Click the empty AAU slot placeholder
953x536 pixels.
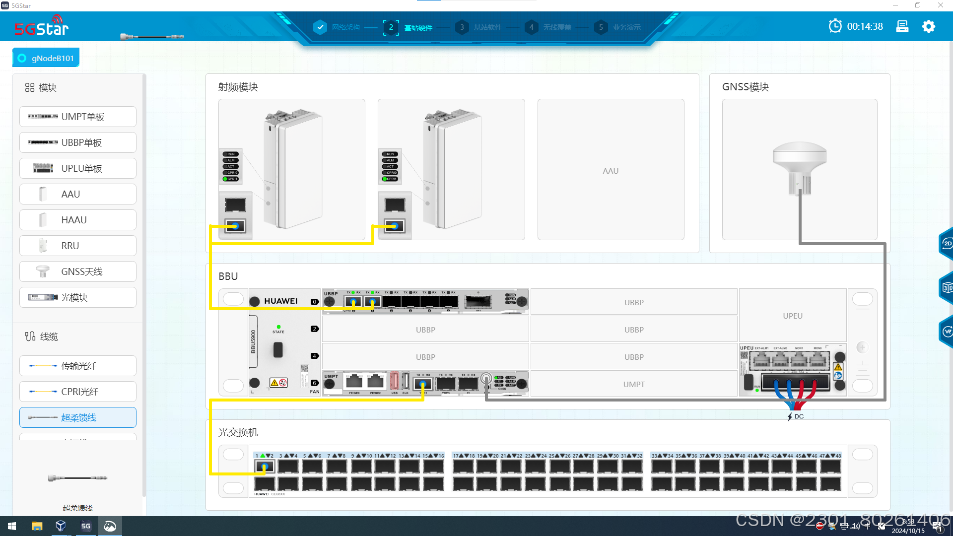[x=611, y=170]
